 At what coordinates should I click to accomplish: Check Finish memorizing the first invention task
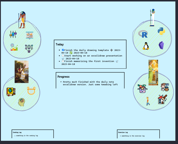pos(63,61)
